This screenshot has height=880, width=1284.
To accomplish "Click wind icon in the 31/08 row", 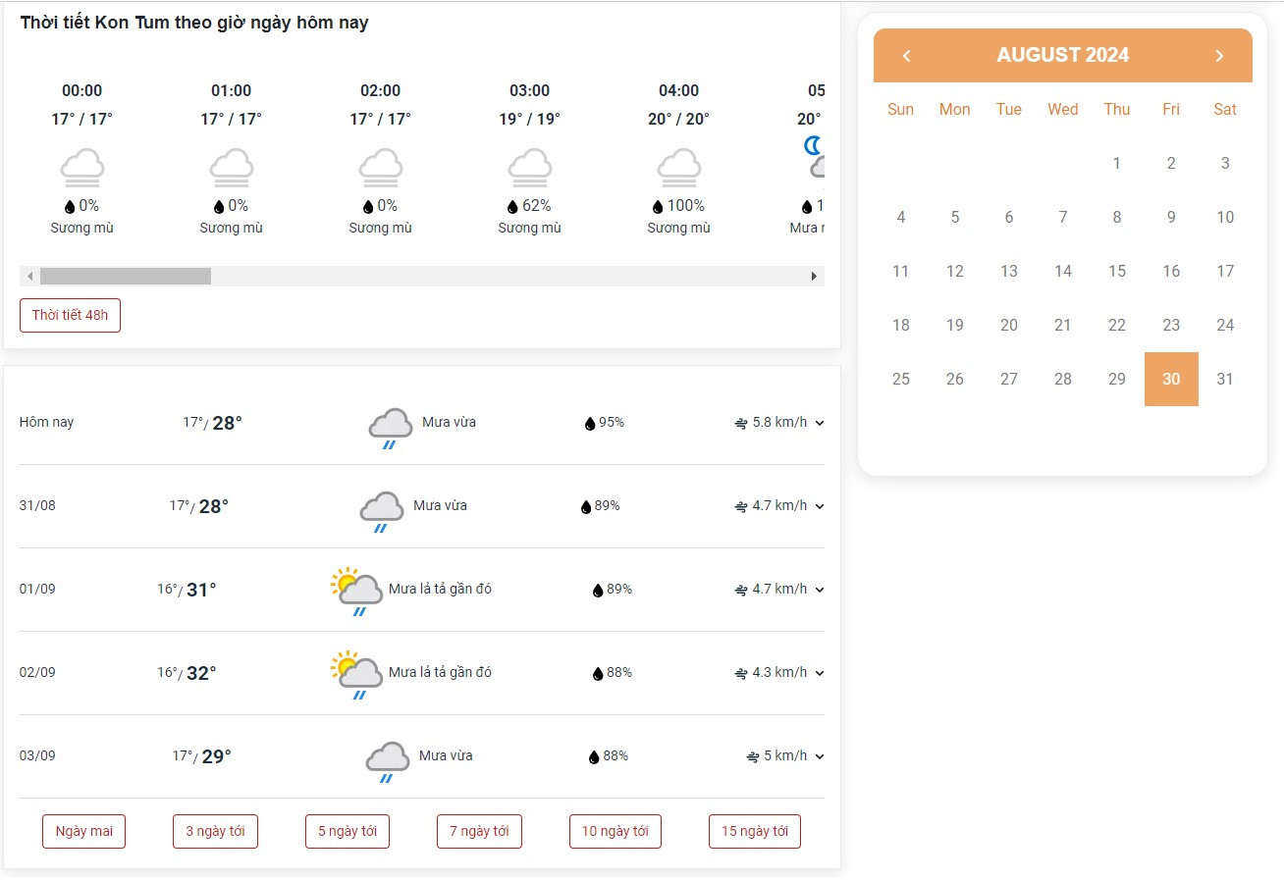I will [741, 507].
